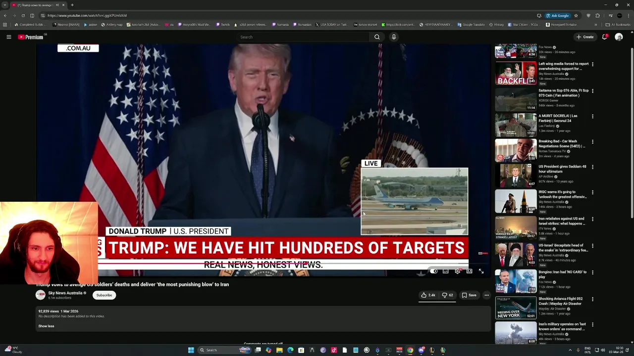Enter fullscreen mode on video
Image resolution: width=634 pixels, height=356 pixels.
click(481, 271)
